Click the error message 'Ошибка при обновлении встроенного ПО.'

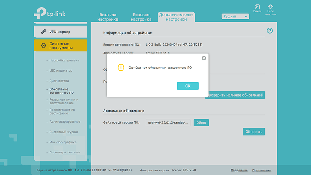160,68
